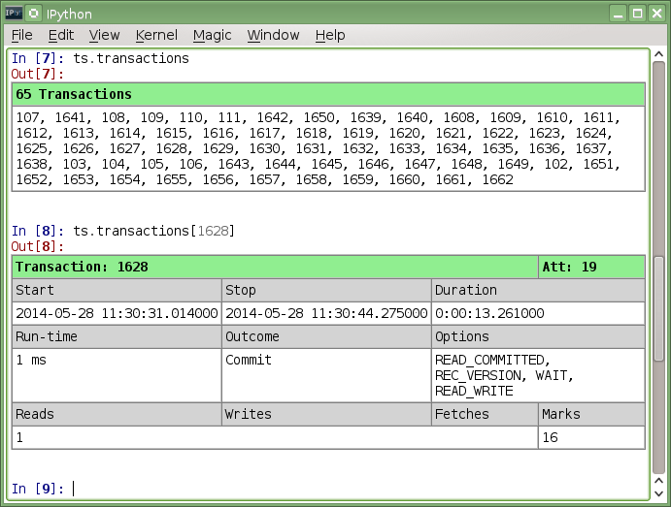Click the round pin button beside the IPy icon
Image resolution: width=671 pixels, height=507 pixels.
coord(35,14)
